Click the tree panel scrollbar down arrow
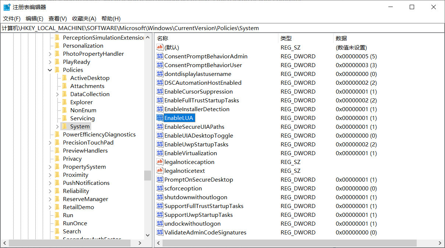This screenshot has height=248, width=445. point(147,235)
